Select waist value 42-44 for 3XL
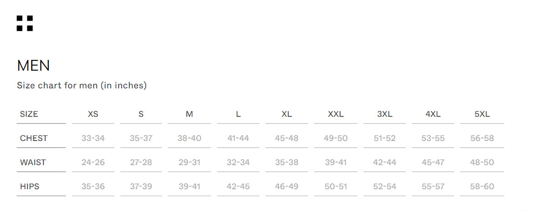Viewport: 546px width, 218px height. 384,162
